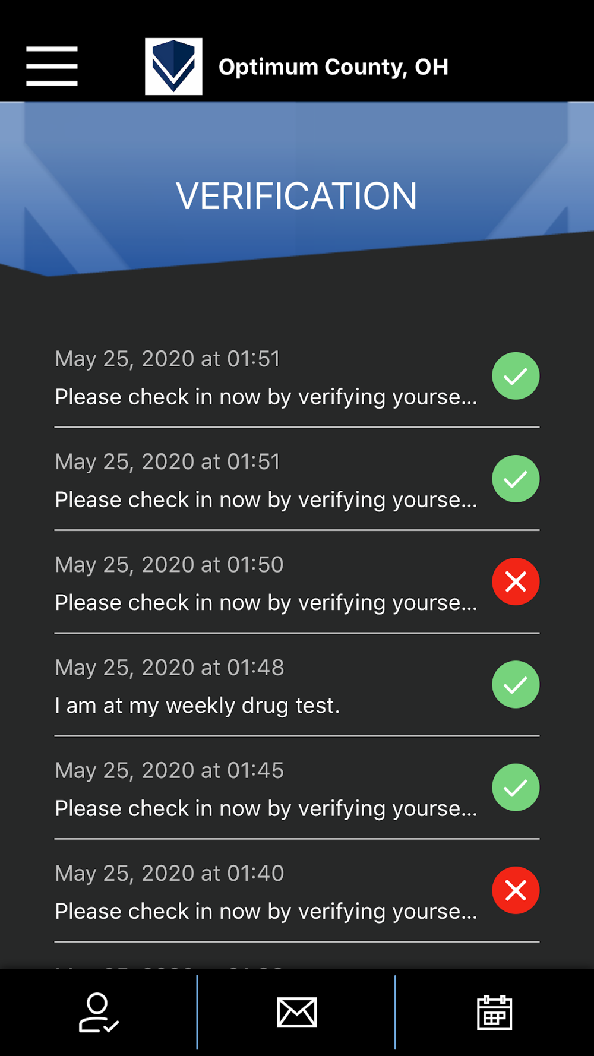The image size is (594, 1056).
Task: Open 'I am at my weekly drug test' entry
Action: point(297,685)
